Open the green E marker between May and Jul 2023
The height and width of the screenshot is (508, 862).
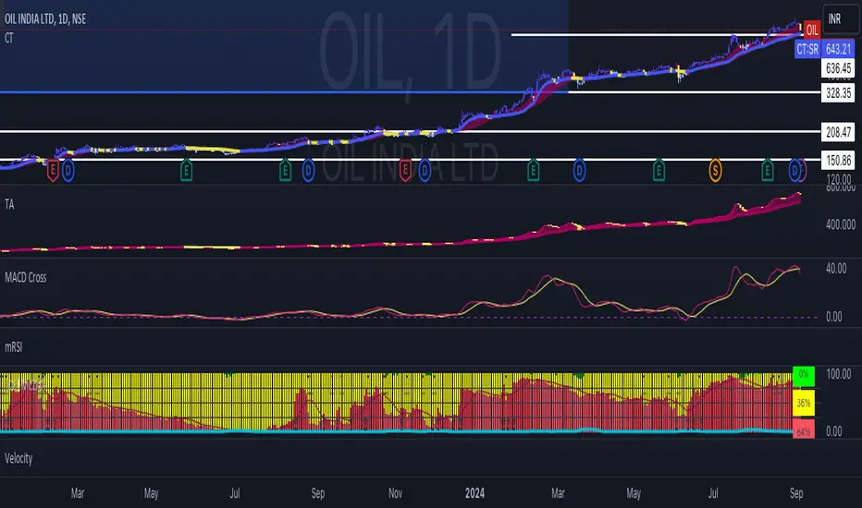click(186, 171)
